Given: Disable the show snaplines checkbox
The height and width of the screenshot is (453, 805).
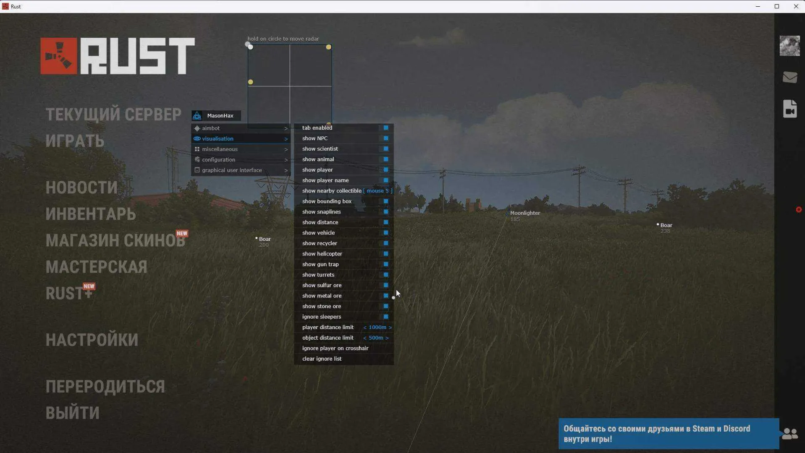Looking at the screenshot, I should pos(385,212).
